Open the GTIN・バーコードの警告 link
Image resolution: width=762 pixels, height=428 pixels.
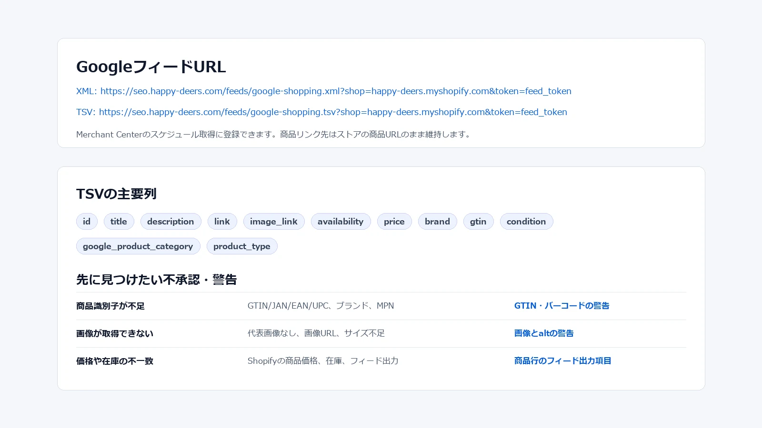(x=561, y=306)
